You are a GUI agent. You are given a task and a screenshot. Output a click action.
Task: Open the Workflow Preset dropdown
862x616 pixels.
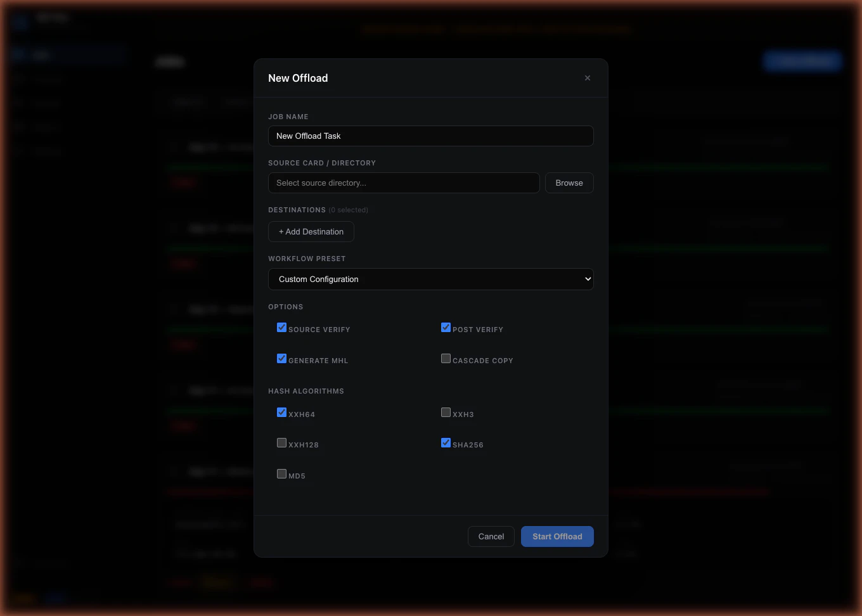(x=431, y=279)
